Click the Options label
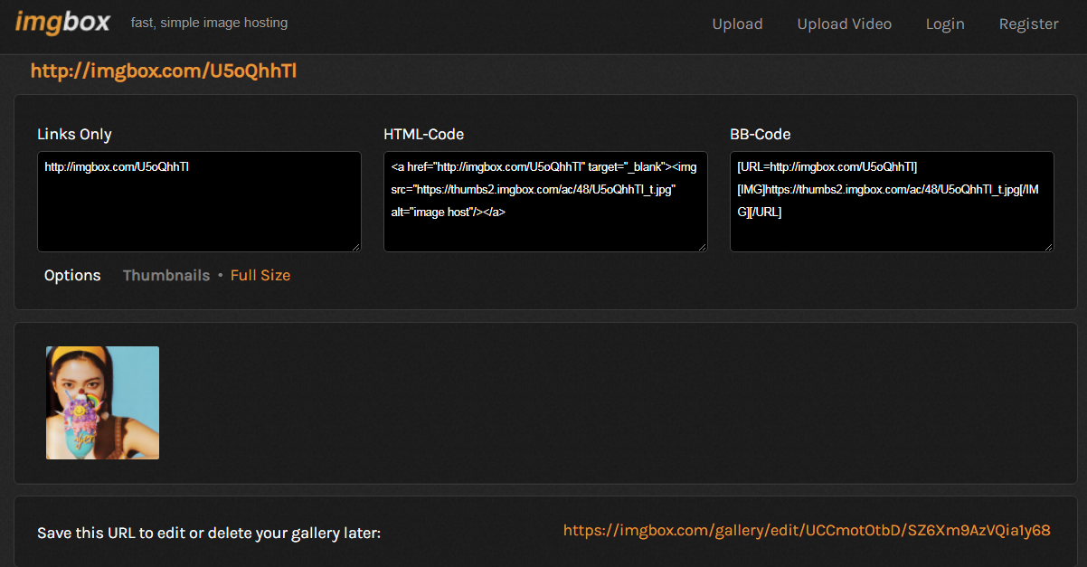Viewport: 1087px width, 567px height. point(72,275)
